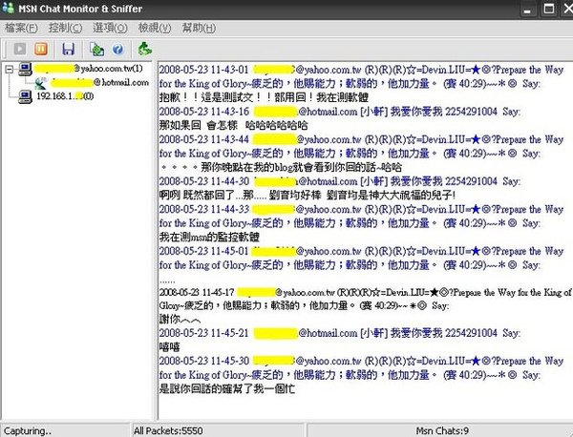Image resolution: width=573 pixels, height=437 pixels.
Task: Click 'MSN Chat Monitor & Sniffer' window title
Action: pyautogui.click(x=80, y=9)
